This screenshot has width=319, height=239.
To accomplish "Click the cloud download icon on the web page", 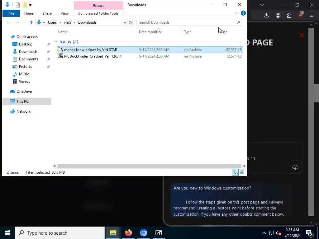I will click(x=295, y=167).
